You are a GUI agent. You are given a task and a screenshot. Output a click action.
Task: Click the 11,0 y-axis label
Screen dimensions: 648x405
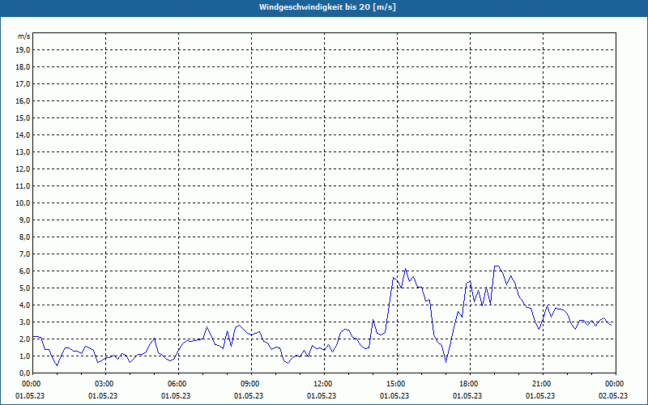(23, 186)
